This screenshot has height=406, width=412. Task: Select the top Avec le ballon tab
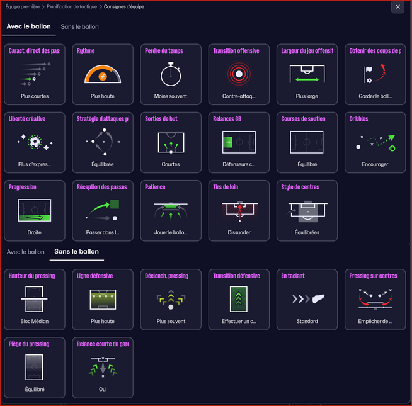pos(29,27)
